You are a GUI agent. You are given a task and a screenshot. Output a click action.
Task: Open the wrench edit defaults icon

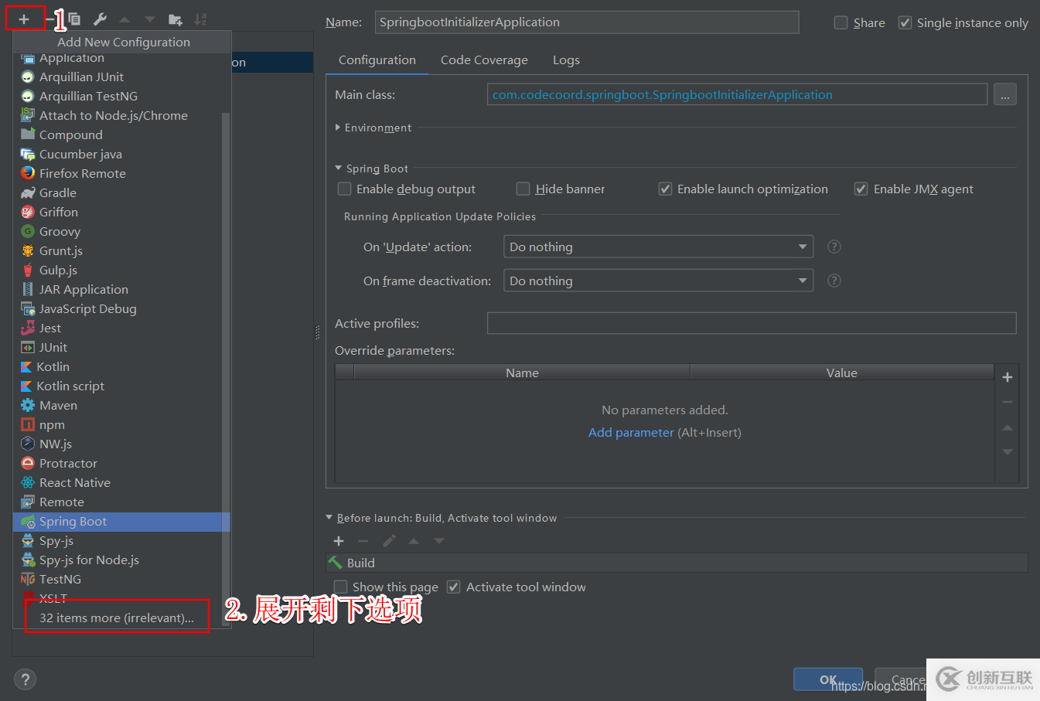[x=100, y=19]
